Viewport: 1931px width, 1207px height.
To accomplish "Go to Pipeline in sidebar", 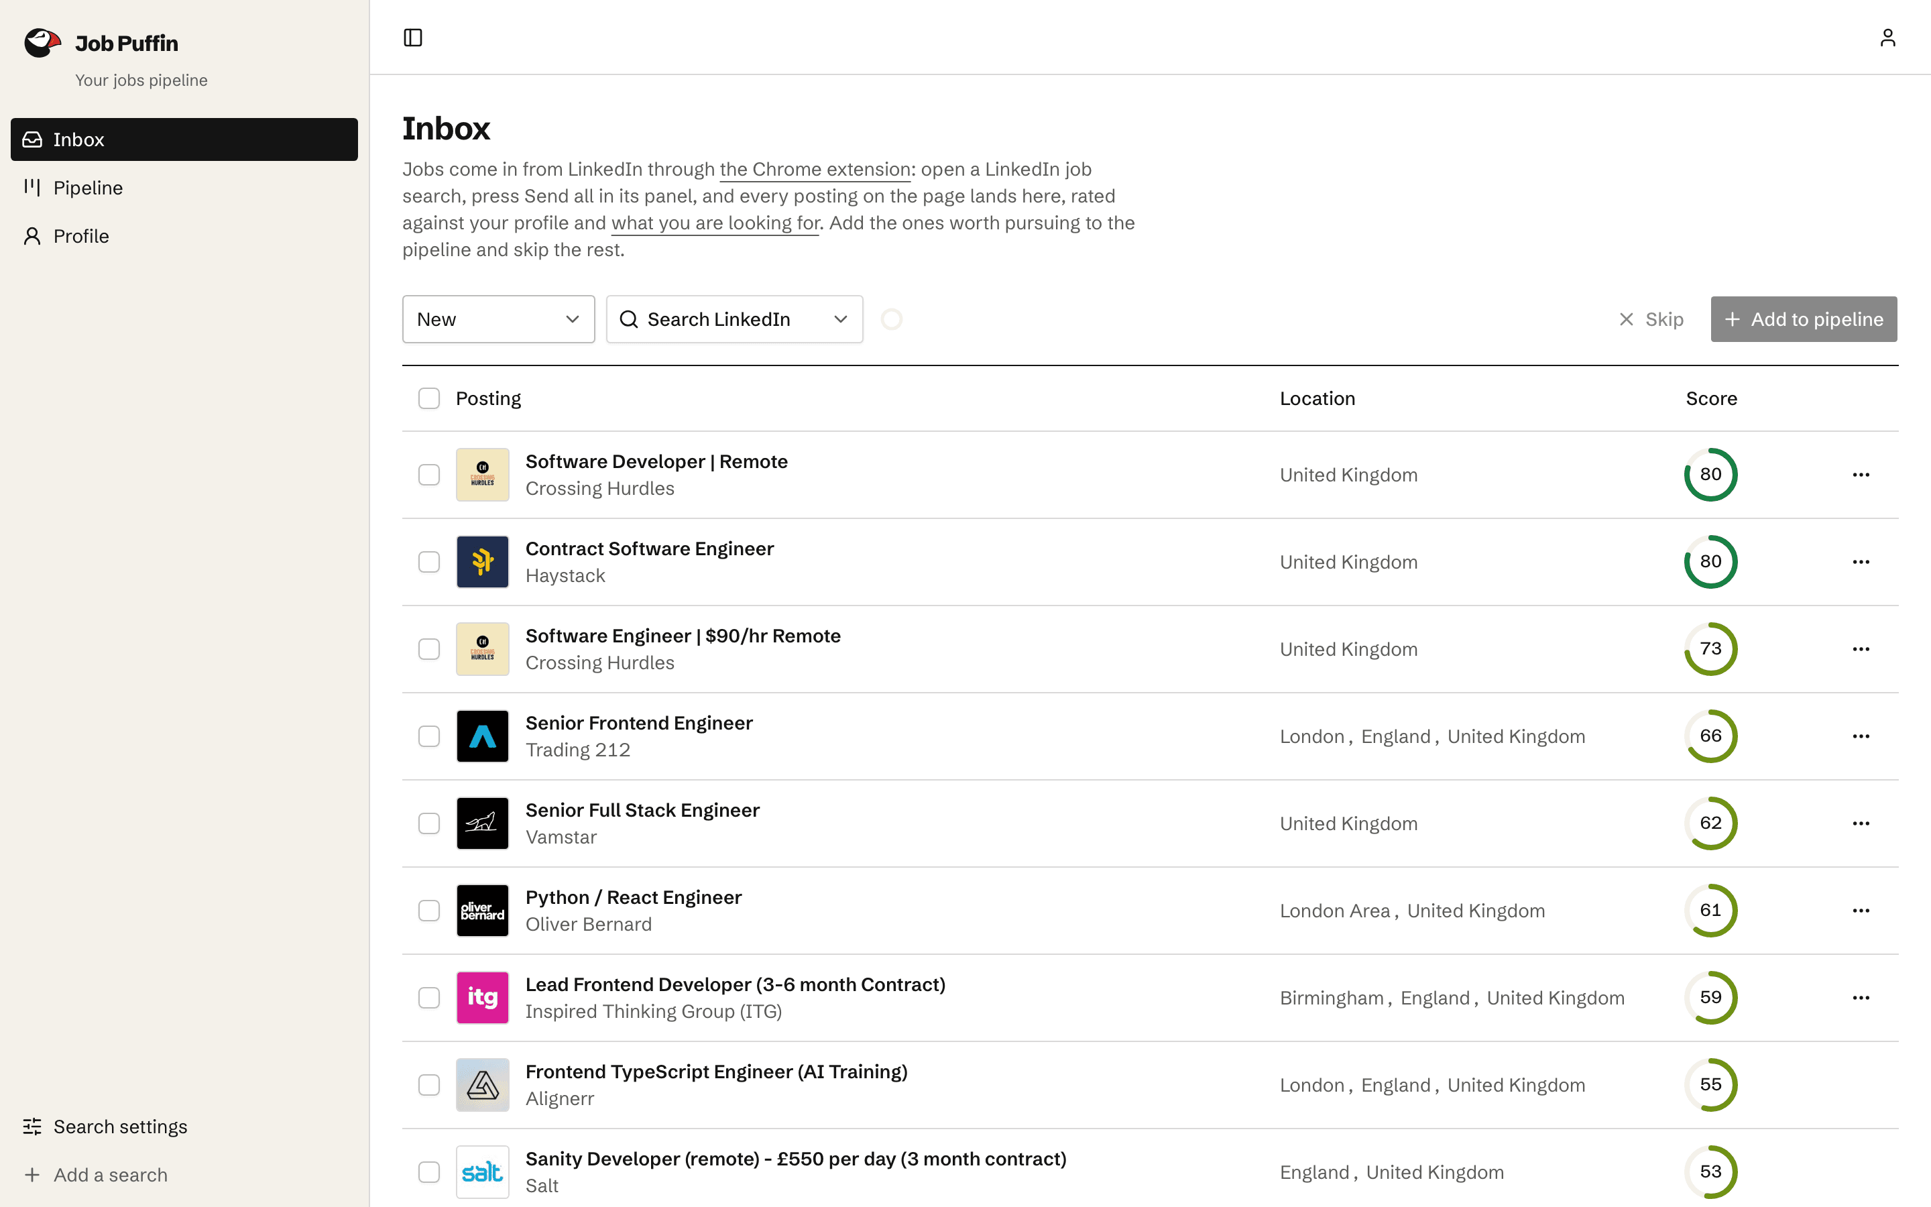I will [184, 188].
